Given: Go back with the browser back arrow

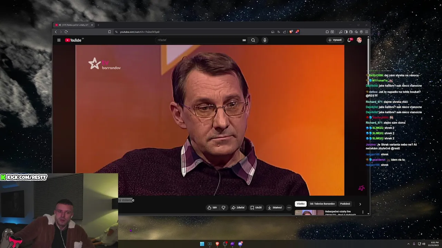Looking at the screenshot, I should click(56, 32).
